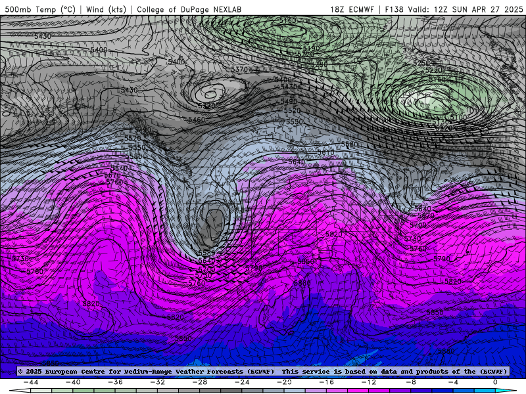
Task: Click the 5190 contour label
Action: pos(312,49)
